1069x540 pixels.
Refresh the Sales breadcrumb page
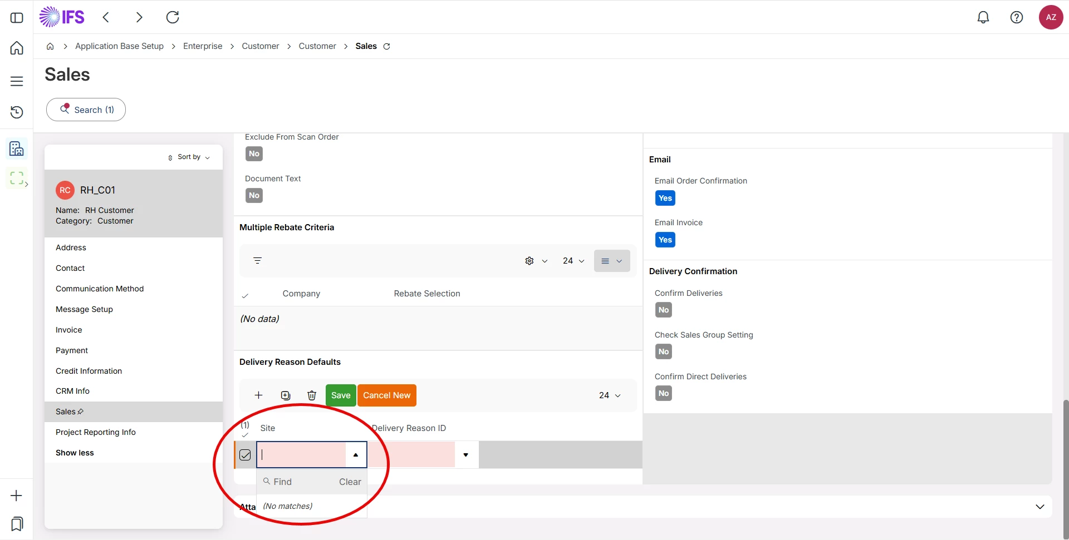point(386,46)
